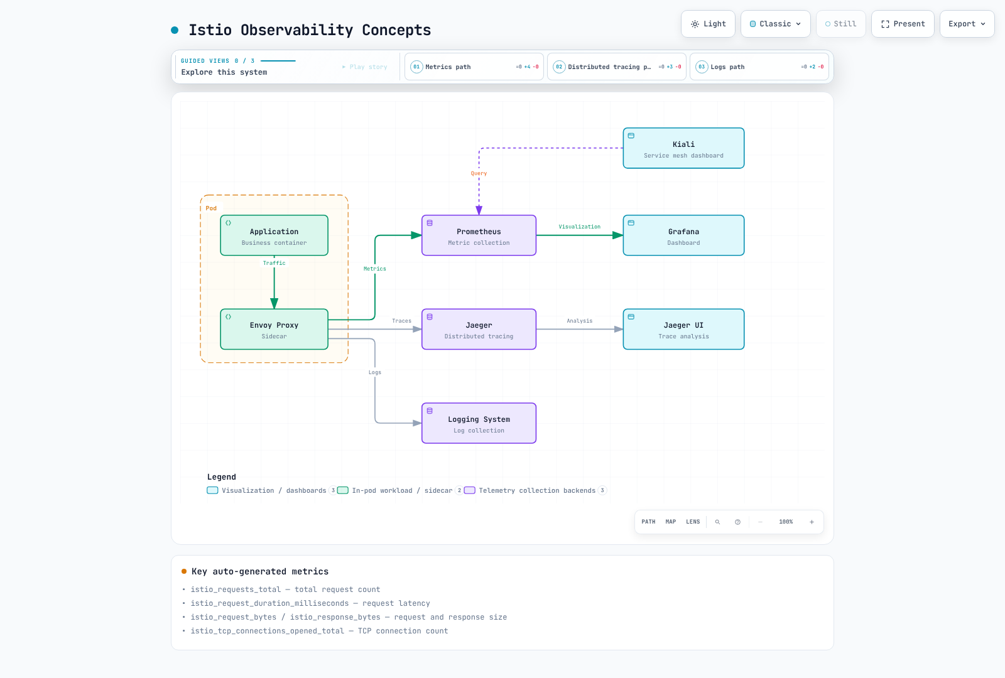Enter Present fullscreen mode

pyautogui.click(x=903, y=24)
